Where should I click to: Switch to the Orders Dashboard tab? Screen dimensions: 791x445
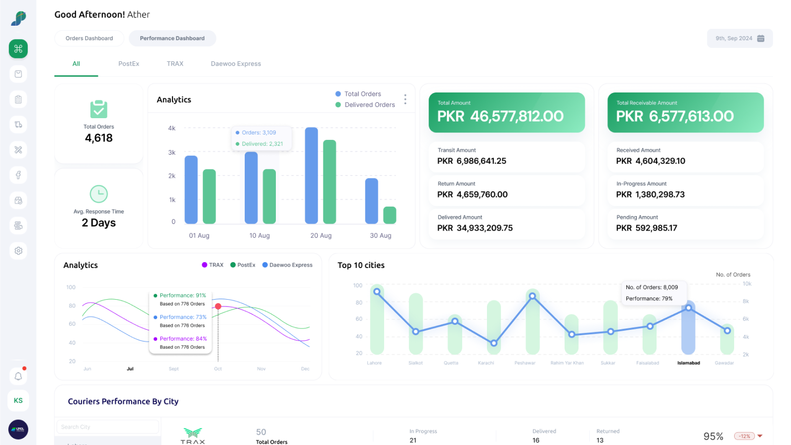point(89,38)
